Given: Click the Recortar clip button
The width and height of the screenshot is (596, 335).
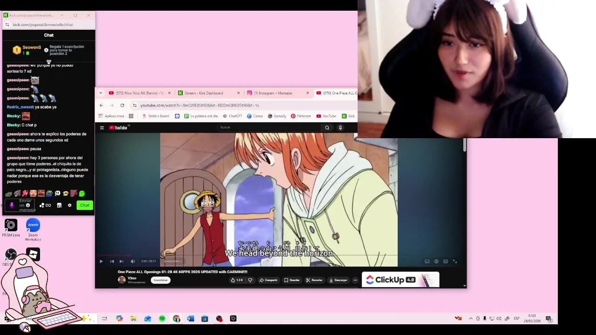Looking at the screenshot, I should click(x=314, y=280).
